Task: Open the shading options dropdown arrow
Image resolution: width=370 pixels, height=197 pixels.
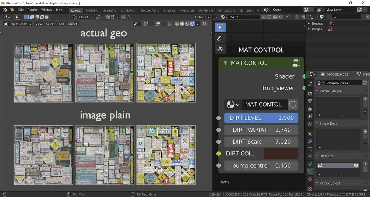Action: tap(197, 24)
